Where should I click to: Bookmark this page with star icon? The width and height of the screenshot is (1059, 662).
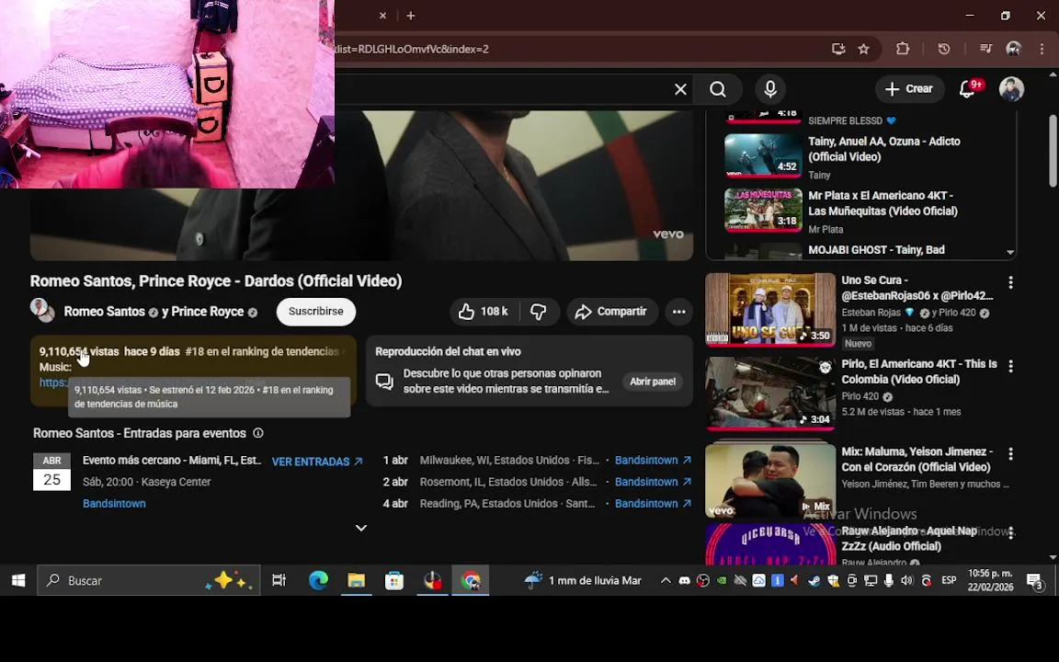pos(863,49)
